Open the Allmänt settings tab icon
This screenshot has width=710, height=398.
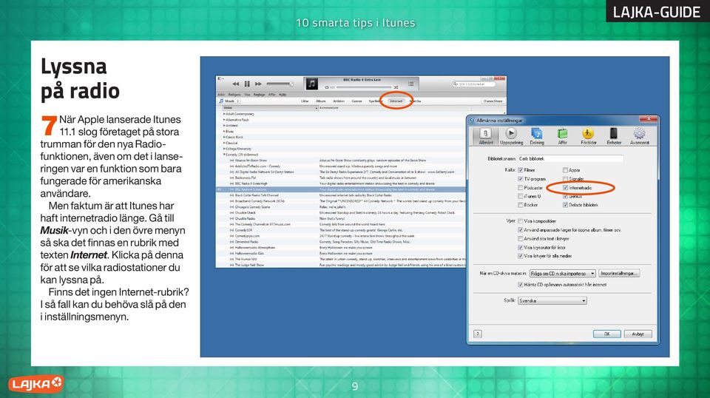pyautogui.click(x=485, y=135)
